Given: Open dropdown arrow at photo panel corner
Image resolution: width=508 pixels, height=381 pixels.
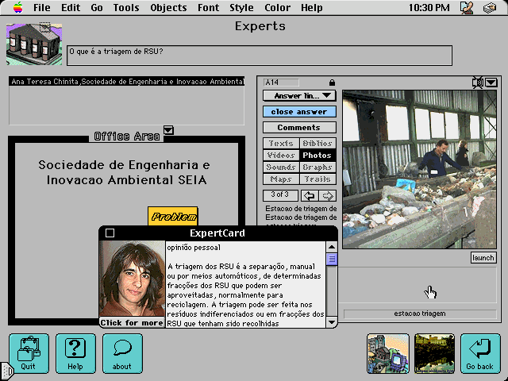Looking at the screenshot, I should pos(491,82).
